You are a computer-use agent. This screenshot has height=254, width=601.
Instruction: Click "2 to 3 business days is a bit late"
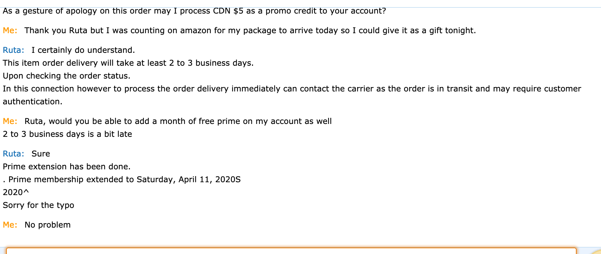coord(67,134)
